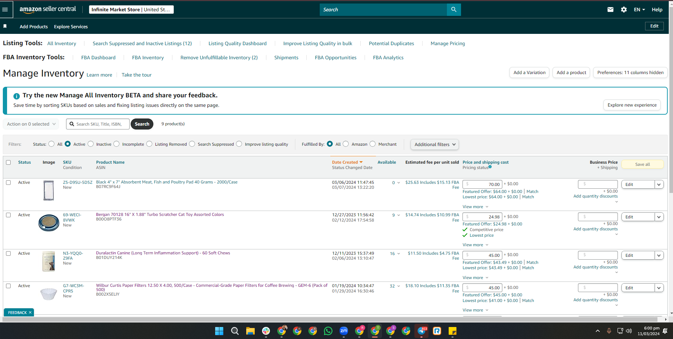Open the EN language dropdown
The image size is (673, 339).
click(x=639, y=10)
